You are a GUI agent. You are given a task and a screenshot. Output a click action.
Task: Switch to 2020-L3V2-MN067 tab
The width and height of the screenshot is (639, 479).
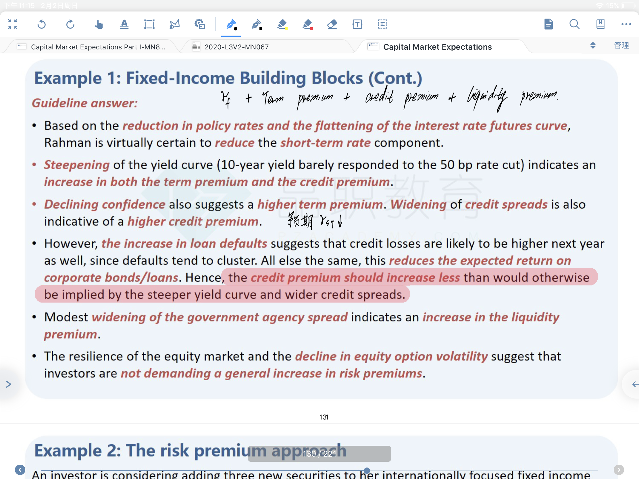pyautogui.click(x=231, y=47)
